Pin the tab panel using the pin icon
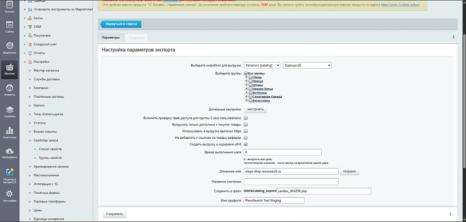 click(453, 37)
